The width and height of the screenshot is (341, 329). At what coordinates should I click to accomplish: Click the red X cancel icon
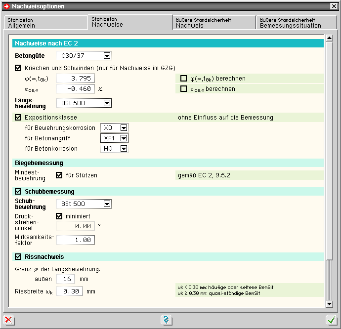pyautogui.click(x=8, y=320)
